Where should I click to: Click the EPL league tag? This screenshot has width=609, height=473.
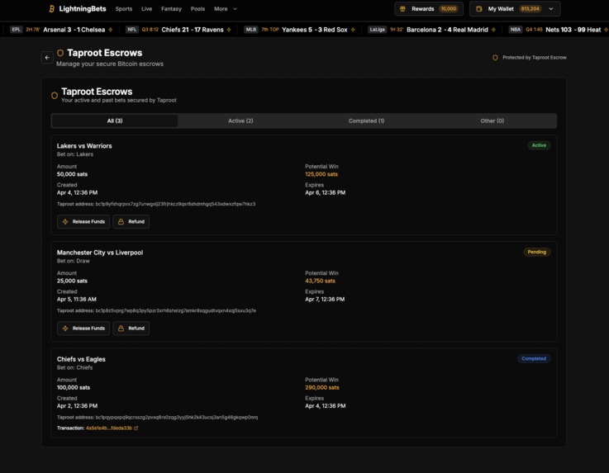(16, 30)
